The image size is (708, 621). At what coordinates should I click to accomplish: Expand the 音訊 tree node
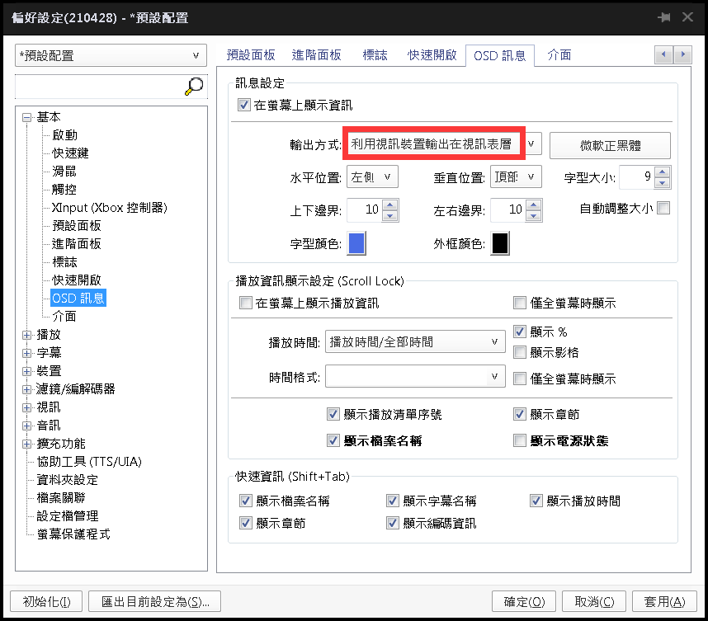27,426
